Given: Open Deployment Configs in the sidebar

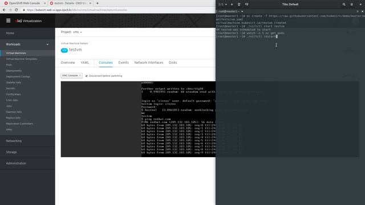Looking at the screenshot, I should pos(18,76).
